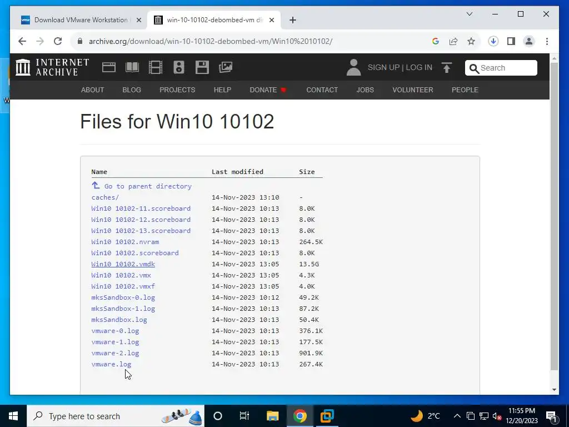Bookmark this page with star icon
569x427 pixels.
point(471,41)
